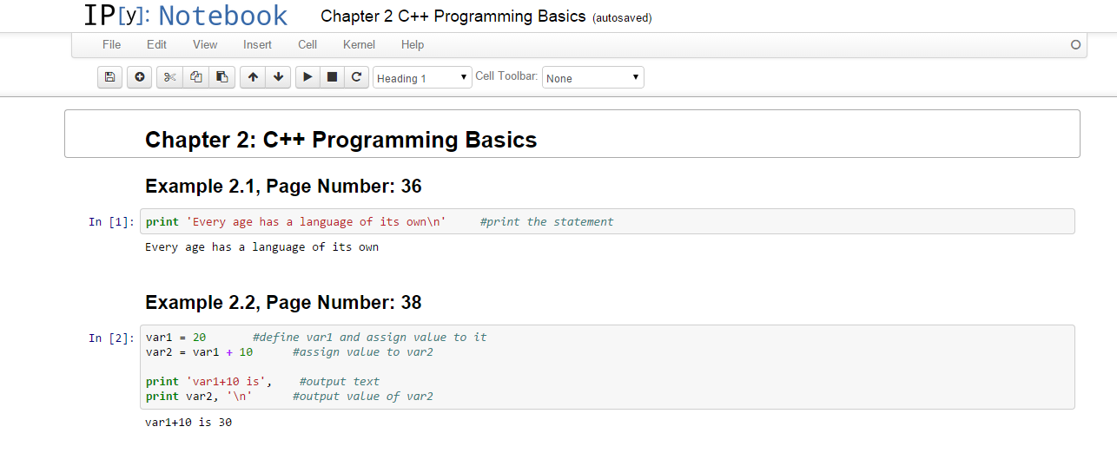Click the Save notebook floppy disk icon
Viewport: 1117px width, 466px height.
(x=109, y=77)
